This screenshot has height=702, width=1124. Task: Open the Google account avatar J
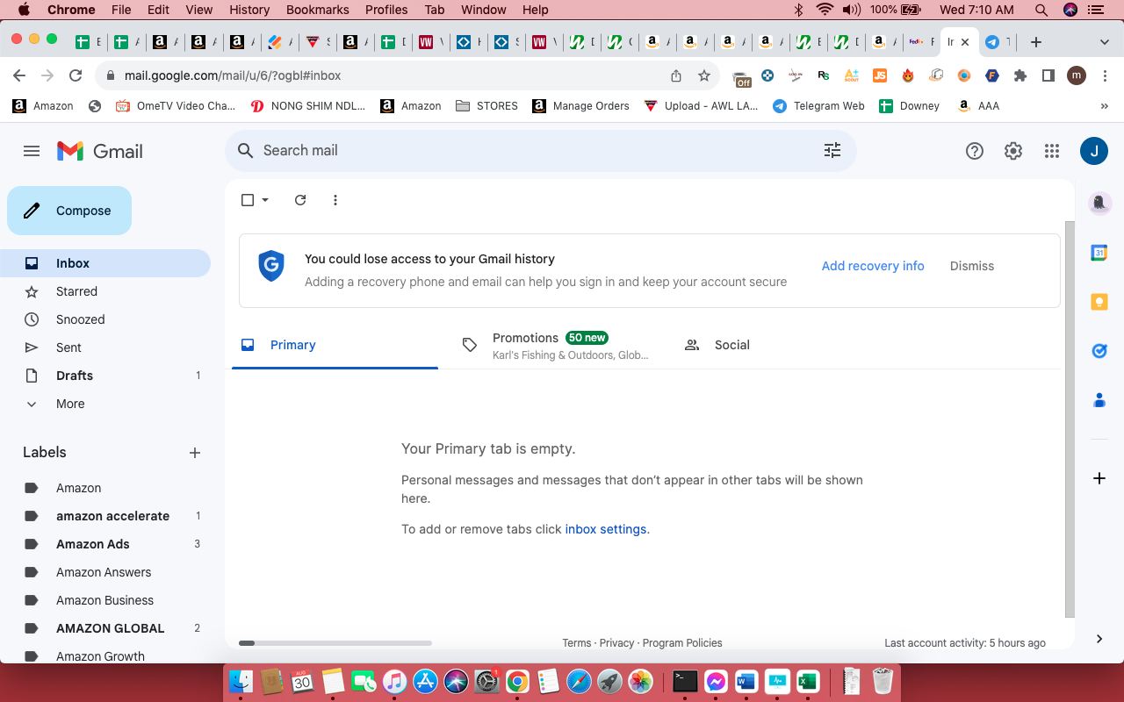pos(1093,151)
